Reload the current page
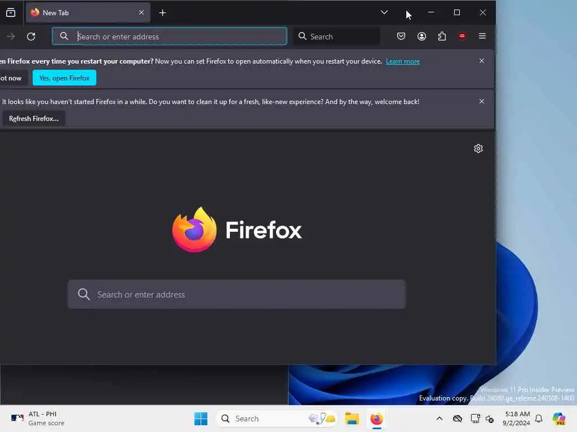The height and width of the screenshot is (432, 577). pos(32,37)
